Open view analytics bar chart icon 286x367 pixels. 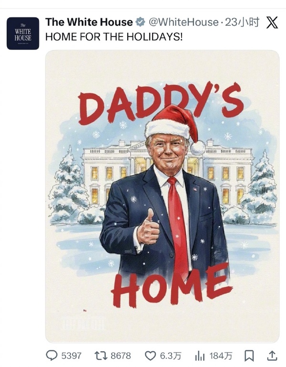(200, 356)
